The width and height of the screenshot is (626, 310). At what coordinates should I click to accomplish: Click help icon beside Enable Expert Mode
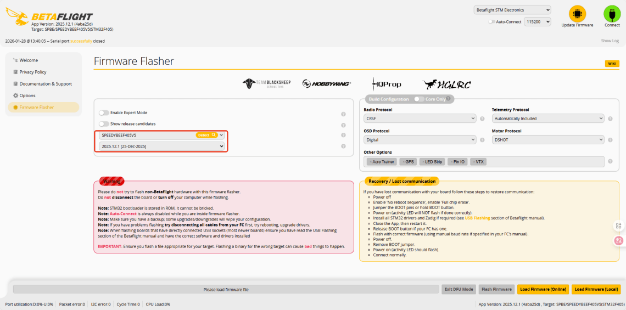[x=343, y=114]
